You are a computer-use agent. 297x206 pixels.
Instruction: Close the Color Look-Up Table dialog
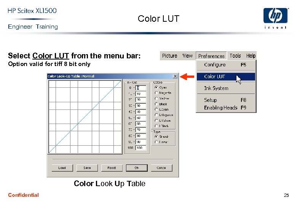tap(175, 76)
